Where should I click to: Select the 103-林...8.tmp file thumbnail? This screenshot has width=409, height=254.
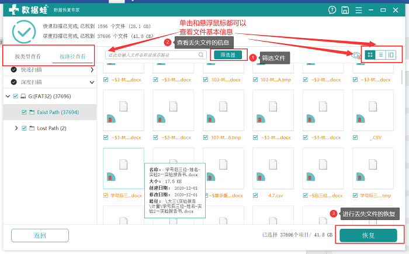[223, 110]
